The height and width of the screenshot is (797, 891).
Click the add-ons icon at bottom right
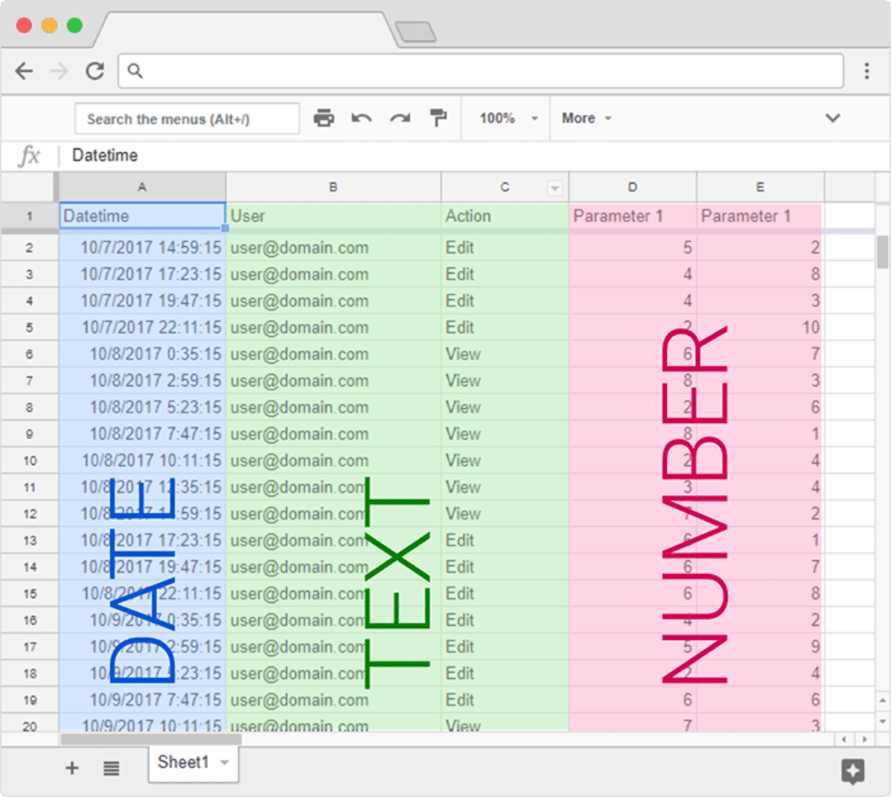pos(852,772)
